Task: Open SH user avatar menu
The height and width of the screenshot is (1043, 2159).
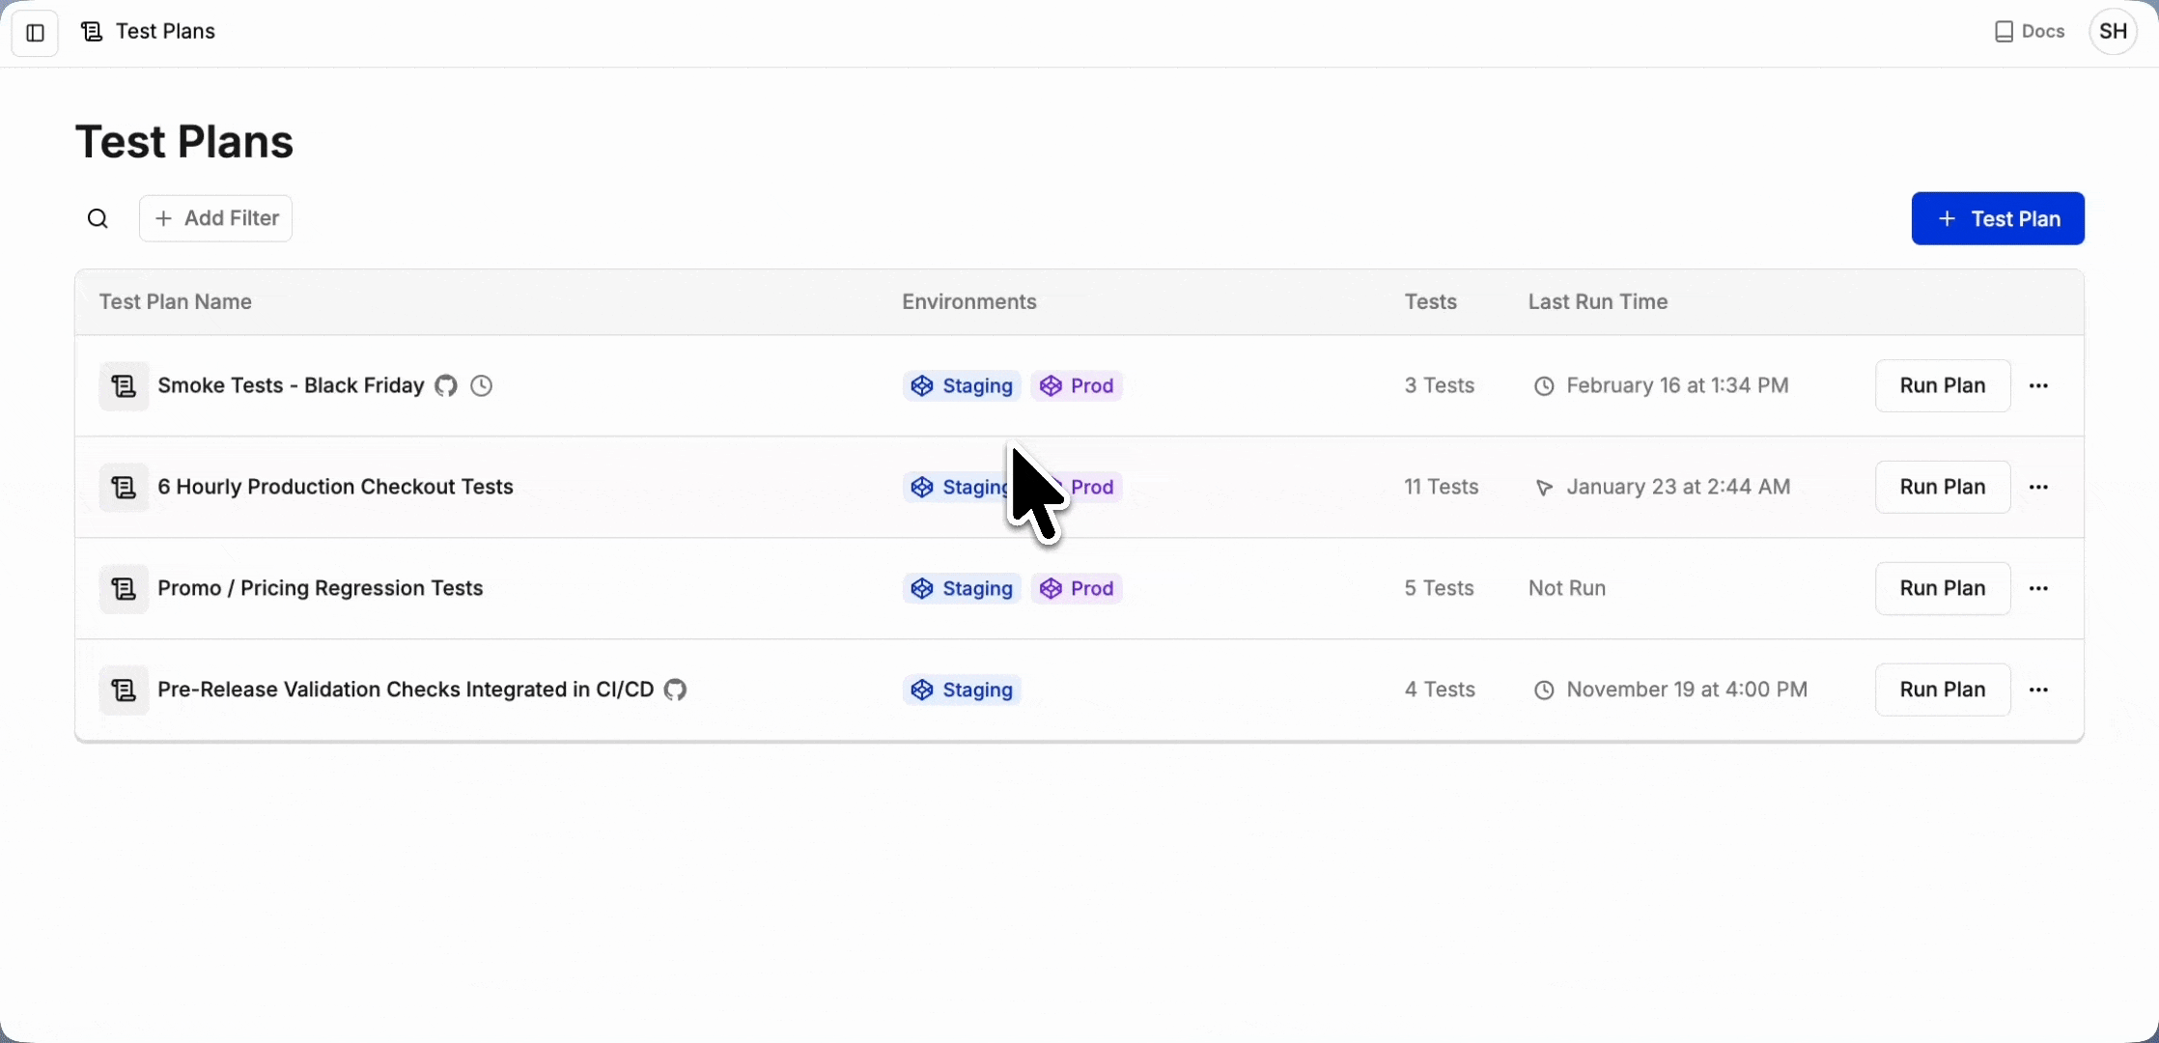Action: 2113,32
